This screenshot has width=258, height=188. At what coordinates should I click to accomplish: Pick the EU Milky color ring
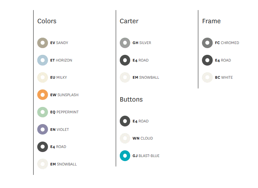43,77
